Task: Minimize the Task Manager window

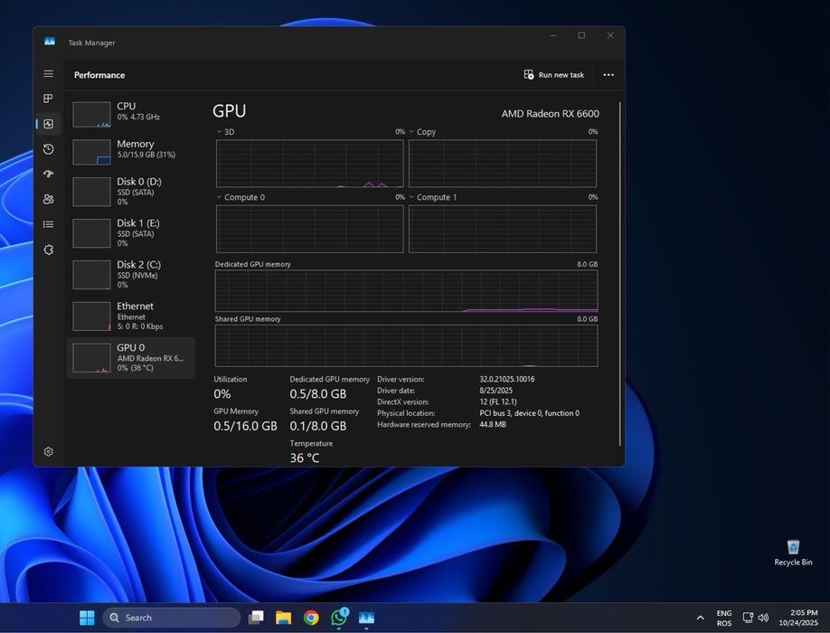Action: coord(553,35)
